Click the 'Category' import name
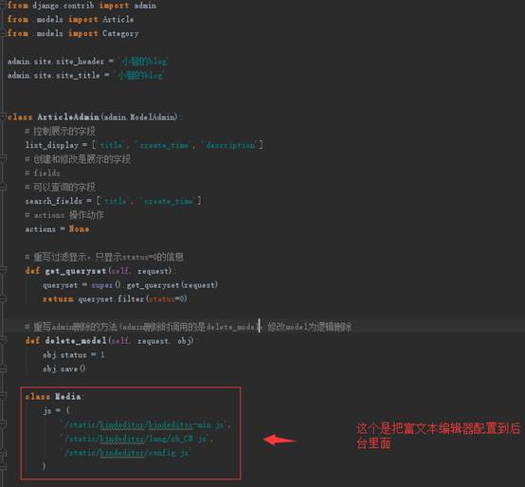 click(x=120, y=33)
